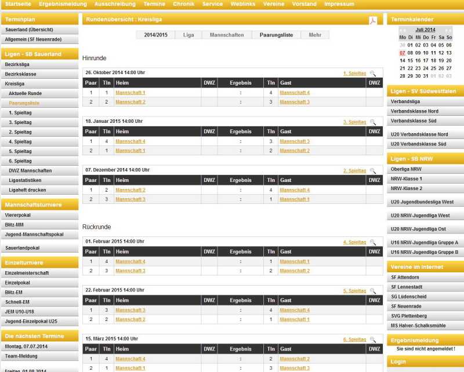Click magnifier icon beside 5. Spieltag
This screenshot has width=464, height=372.
pyautogui.click(x=373, y=291)
